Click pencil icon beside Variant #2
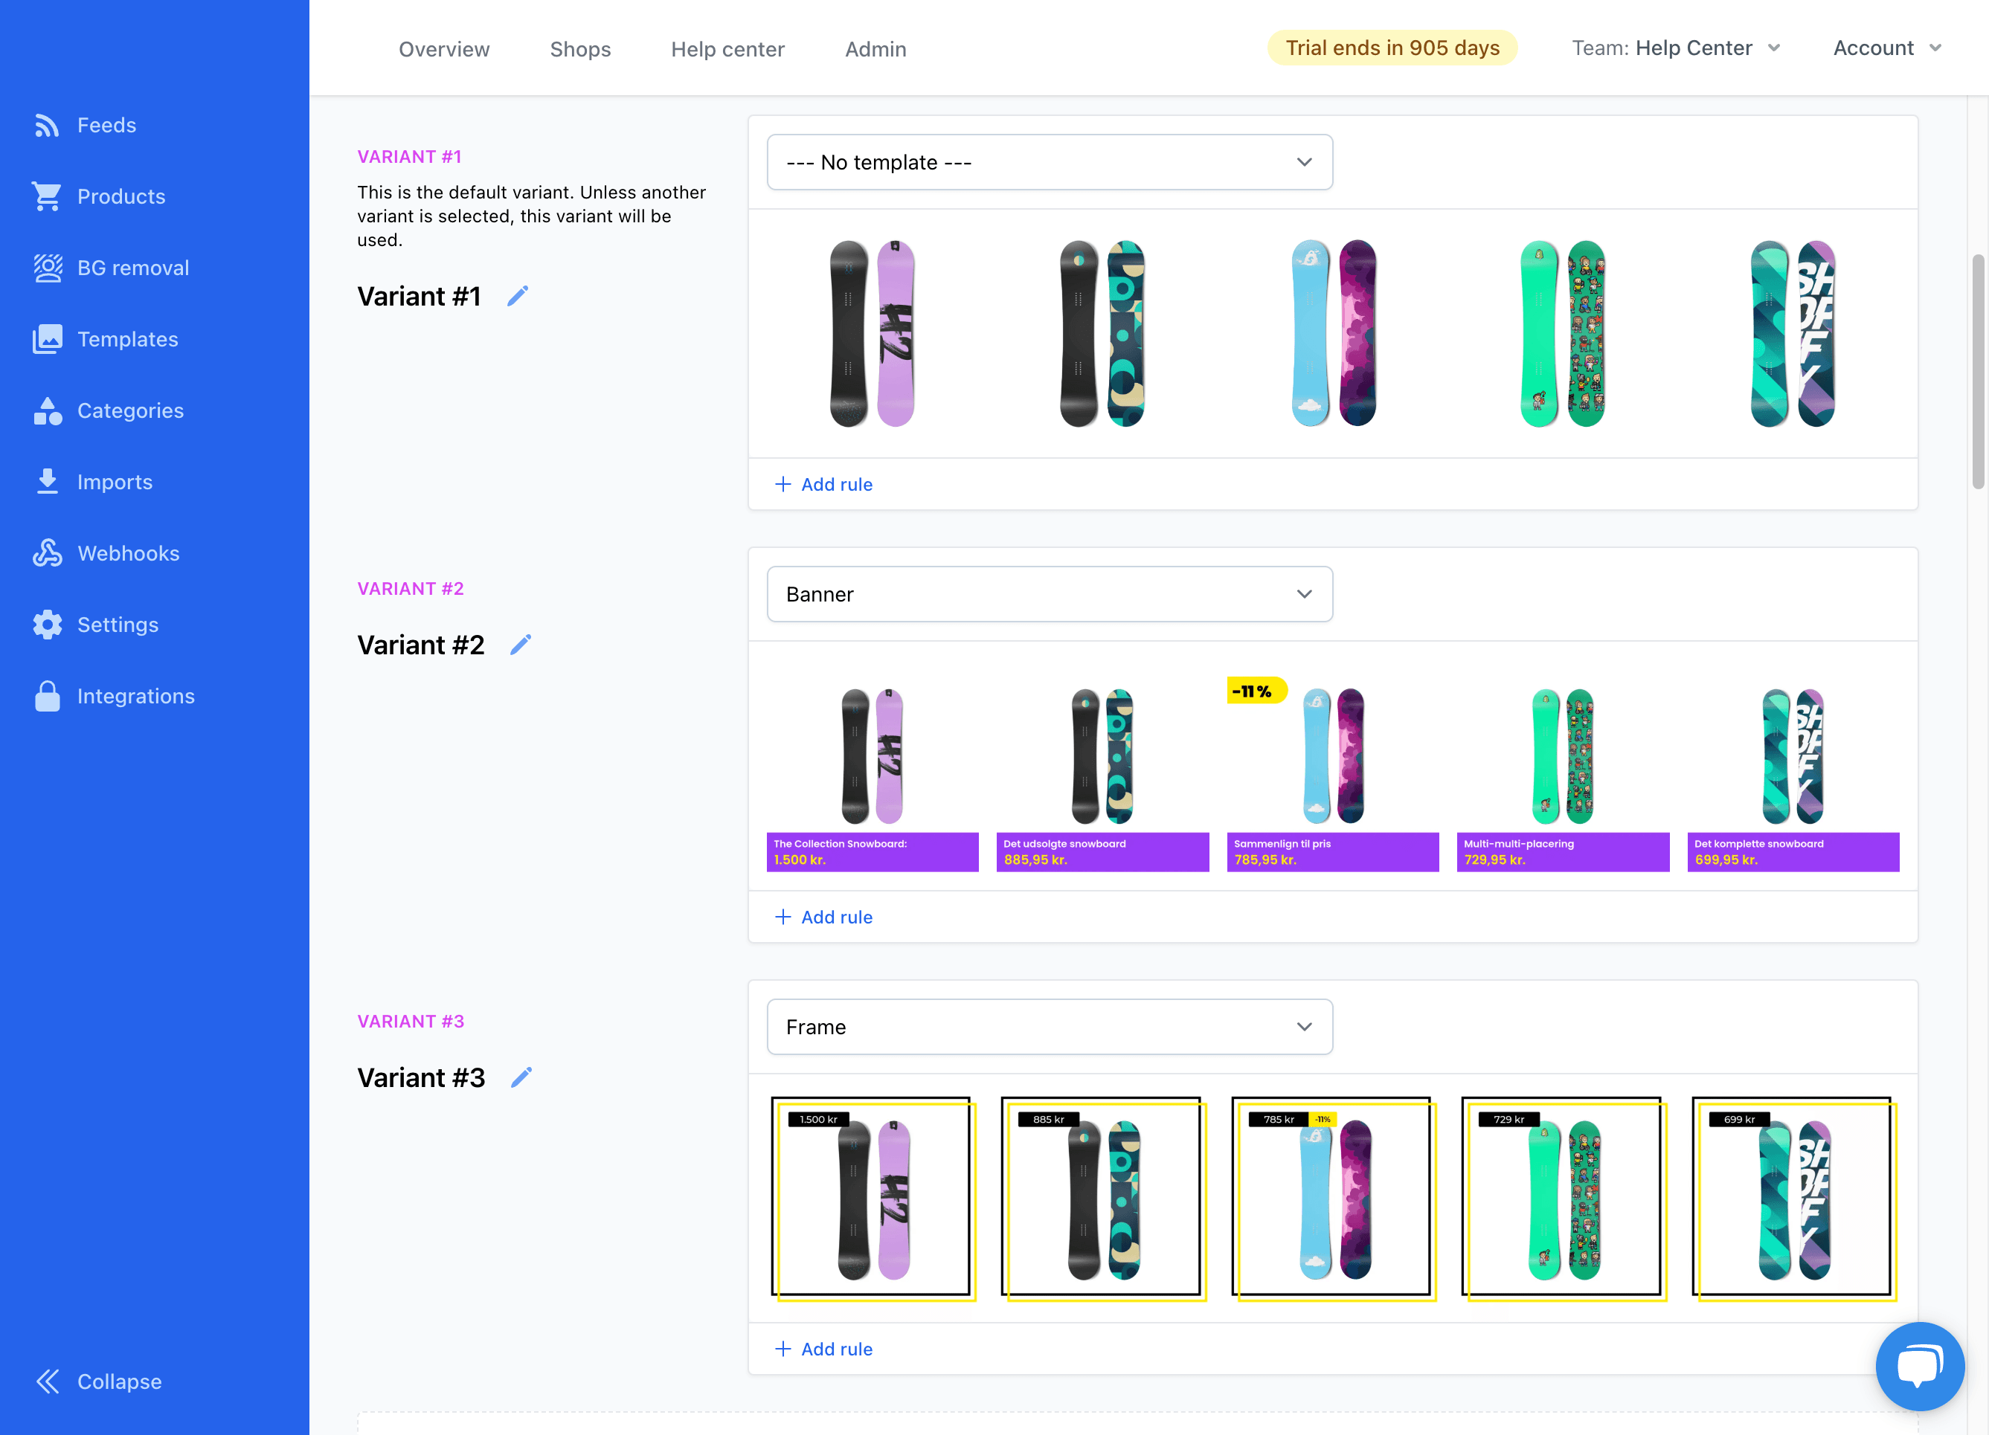Image resolution: width=1989 pixels, height=1435 pixels. pos(520,645)
